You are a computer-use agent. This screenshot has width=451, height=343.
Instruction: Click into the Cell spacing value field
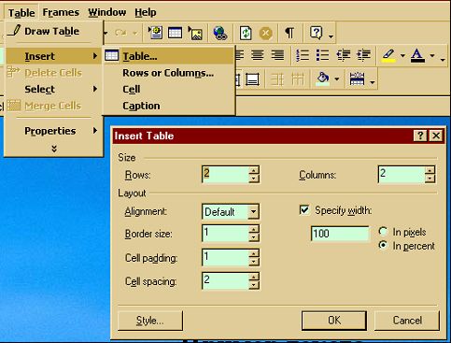click(x=225, y=280)
